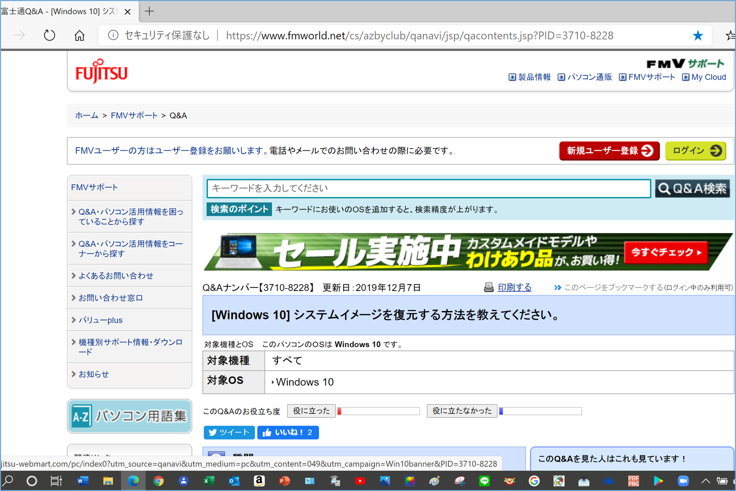Open Q&Aコーナーから探す sidebar item
This screenshot has width=736, height=491.
(130, 248)
